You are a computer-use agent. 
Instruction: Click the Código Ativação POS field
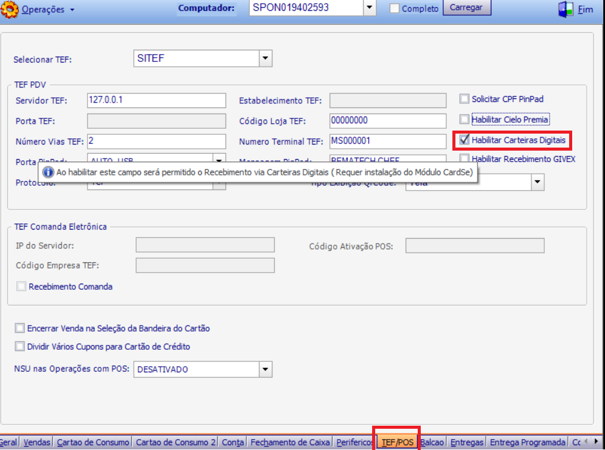coord(475,245)
